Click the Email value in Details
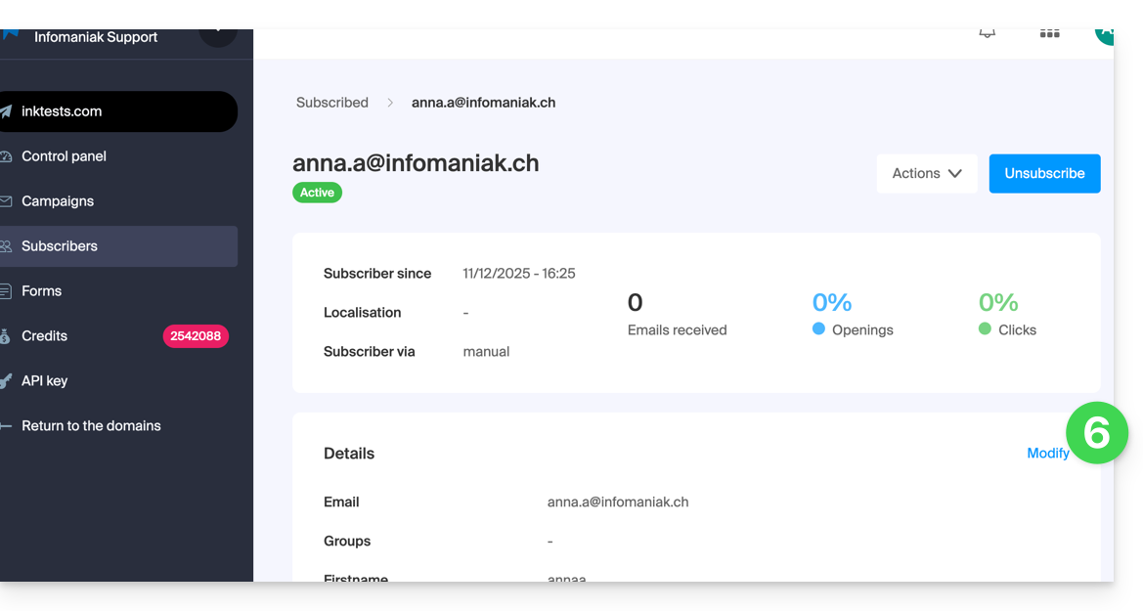The image size is (1143, 611). [x=617, y=502]
